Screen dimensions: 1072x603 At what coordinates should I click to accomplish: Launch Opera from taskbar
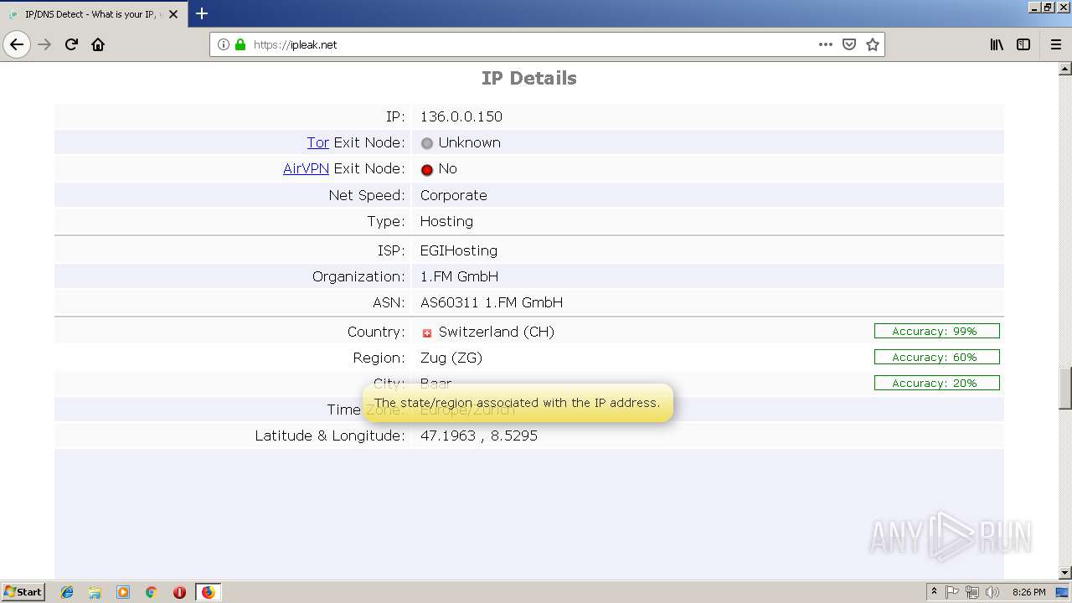click(x=179, y=592)
